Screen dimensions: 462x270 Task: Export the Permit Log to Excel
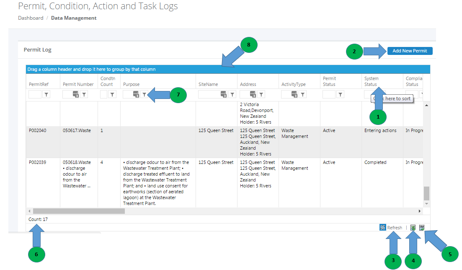pos(413,227)
